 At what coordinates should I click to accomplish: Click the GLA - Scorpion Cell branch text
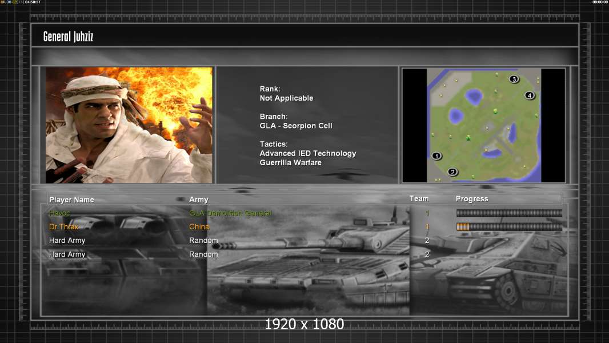click(x=295, y=126)
